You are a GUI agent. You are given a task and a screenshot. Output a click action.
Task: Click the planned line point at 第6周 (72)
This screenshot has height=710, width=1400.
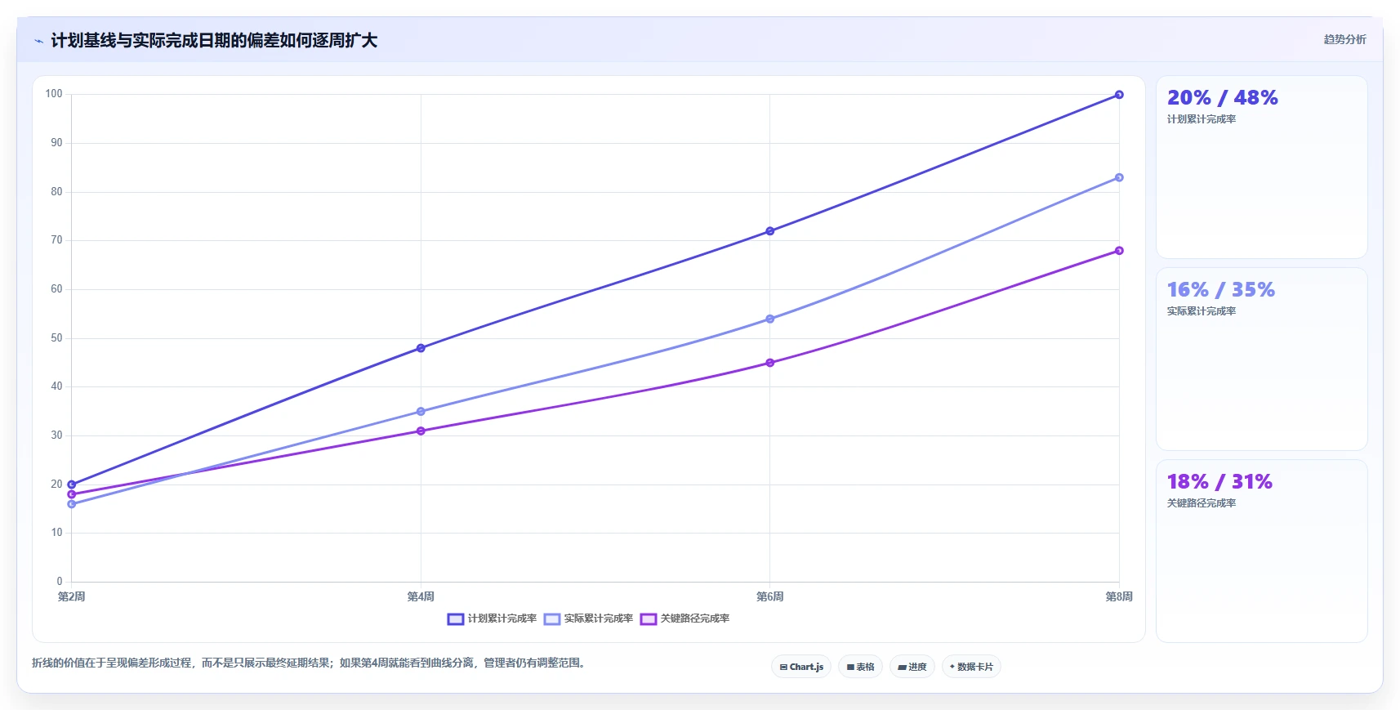click(770, 231)
